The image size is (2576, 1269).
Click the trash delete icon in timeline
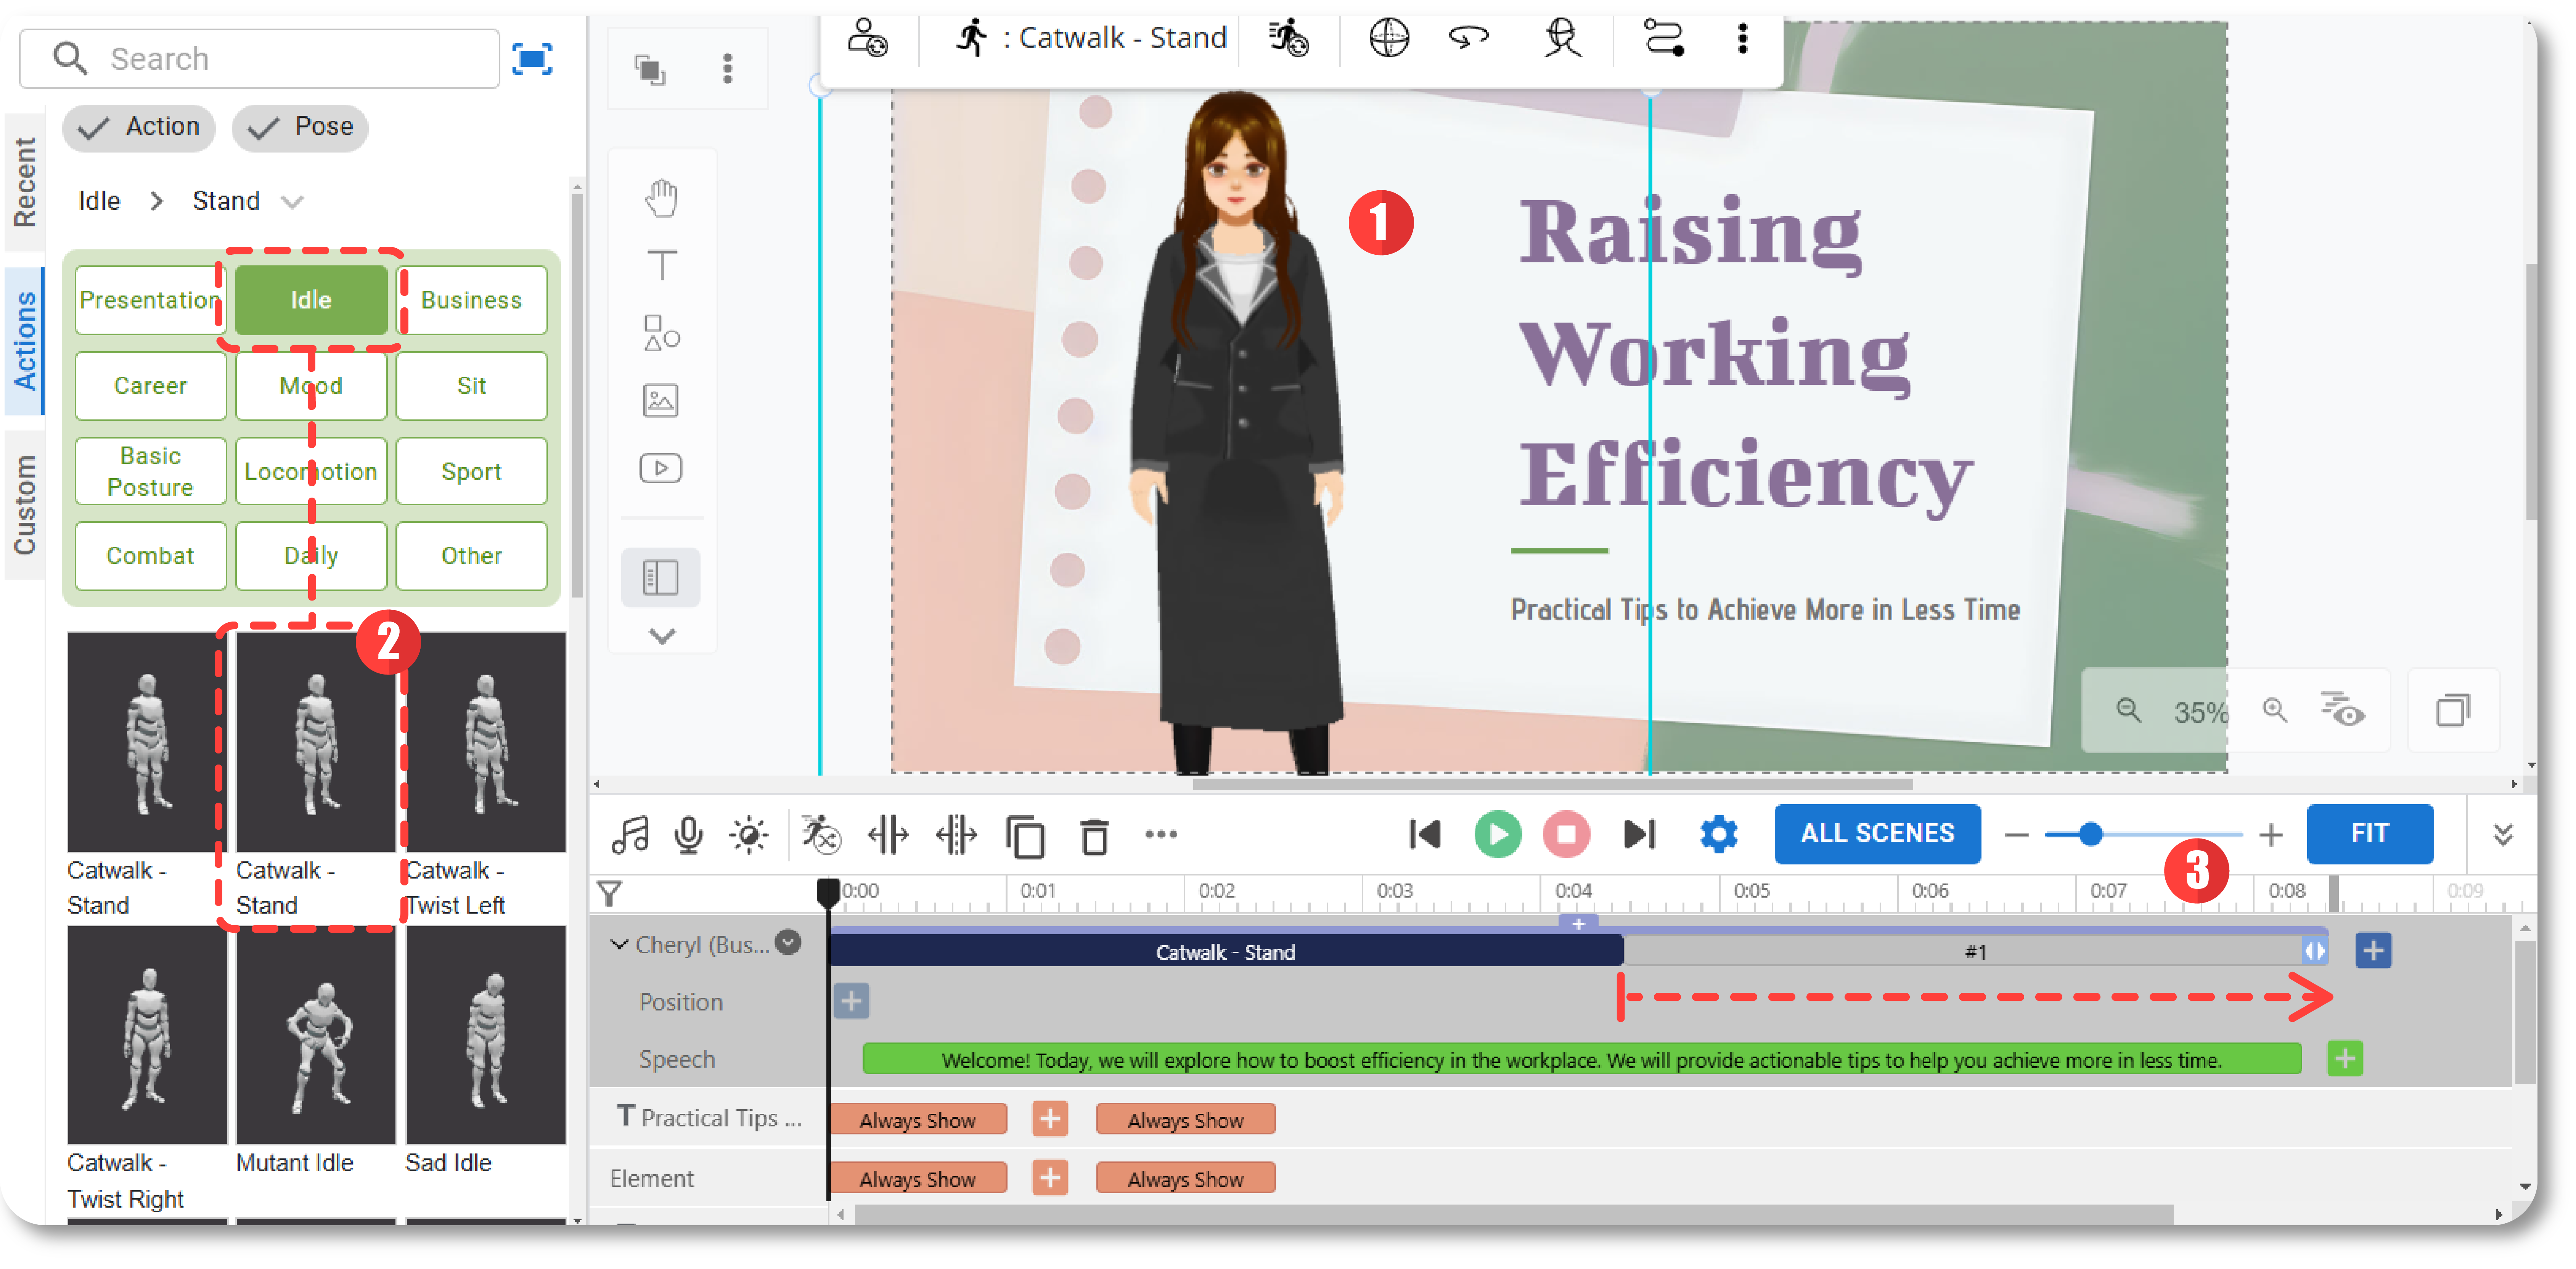pos(1094,836)
